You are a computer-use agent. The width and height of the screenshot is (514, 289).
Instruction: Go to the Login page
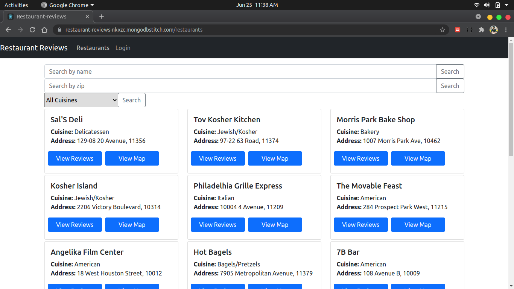click(x=123, y=48)
